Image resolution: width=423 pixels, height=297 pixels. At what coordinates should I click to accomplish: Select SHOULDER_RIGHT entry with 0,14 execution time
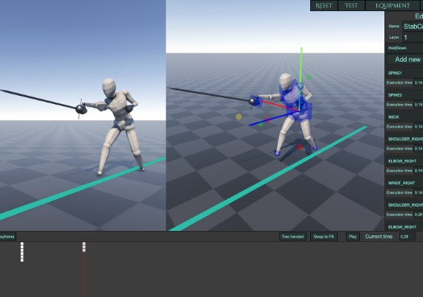coord(404,139)
